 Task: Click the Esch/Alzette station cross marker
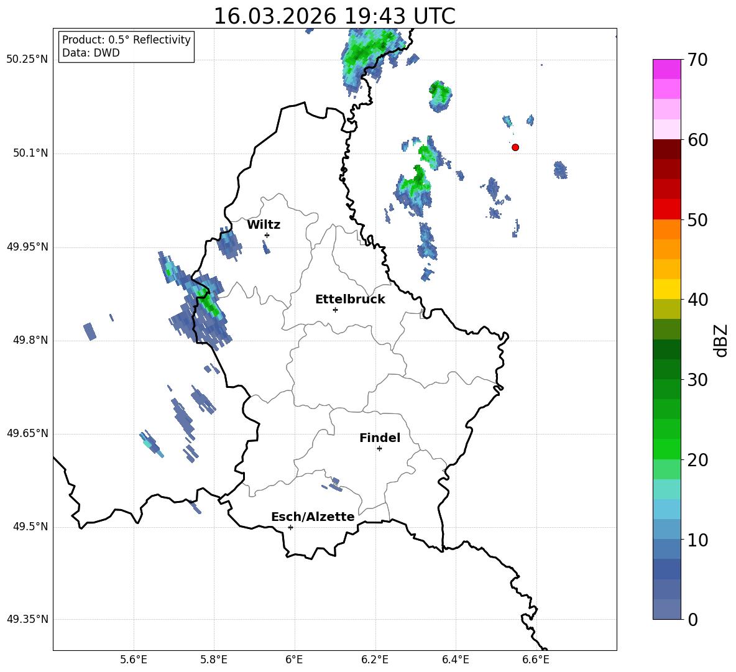(290, 527)
